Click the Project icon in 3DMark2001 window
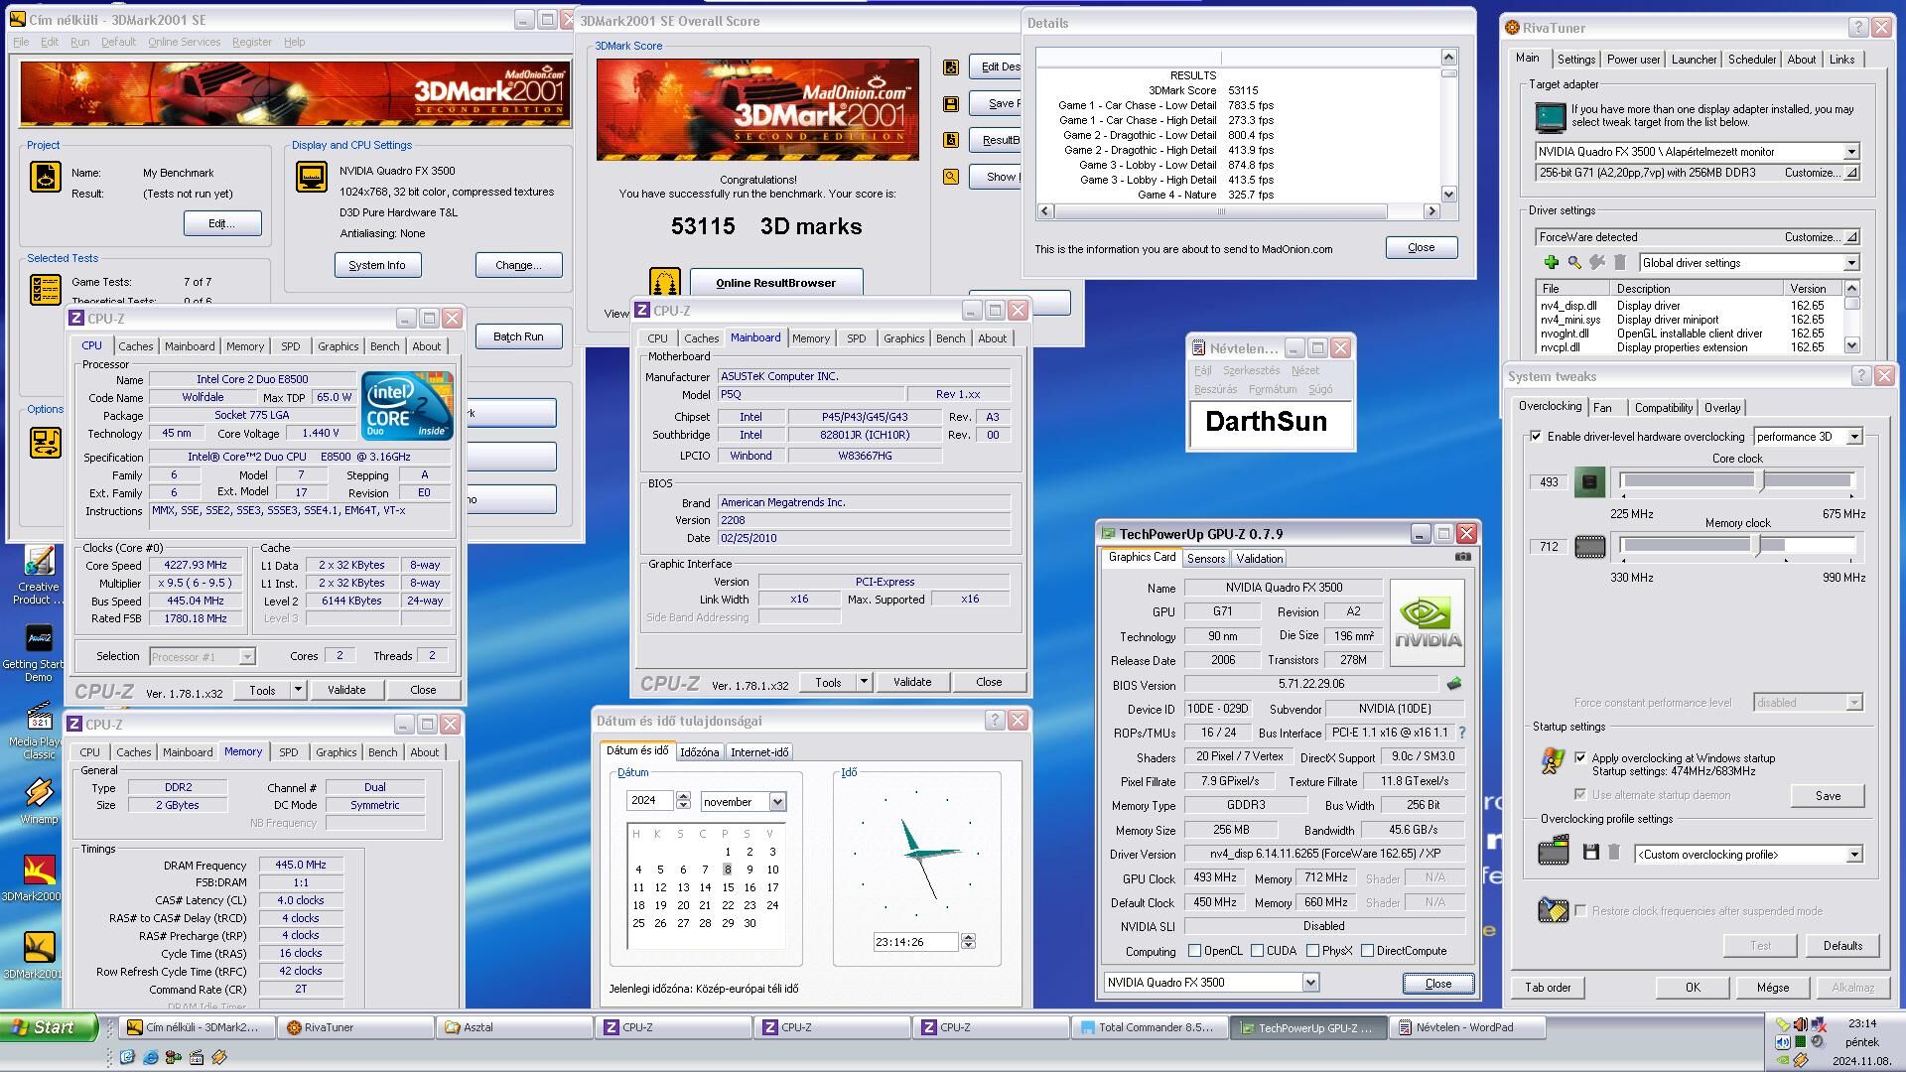Screen dimensions: 1906x1072 46,177
